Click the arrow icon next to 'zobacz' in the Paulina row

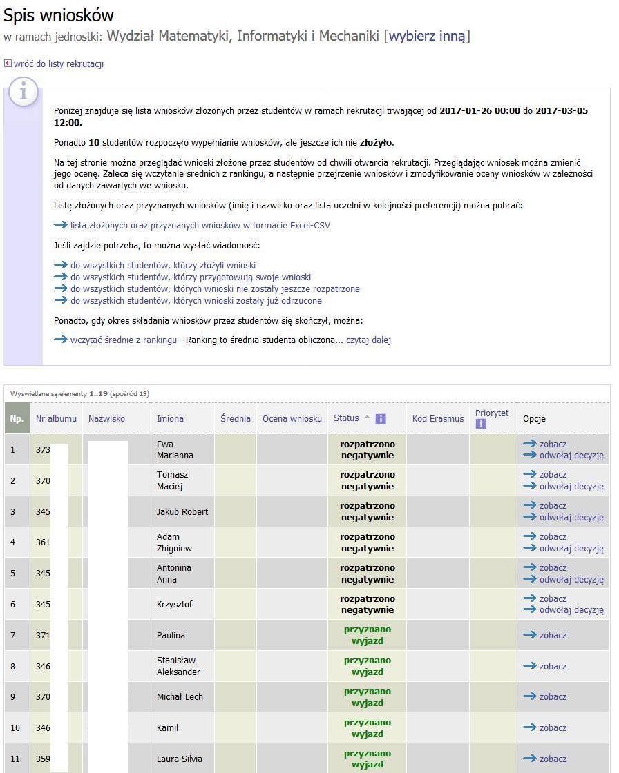pyautogui.click(x=530, y=635)
